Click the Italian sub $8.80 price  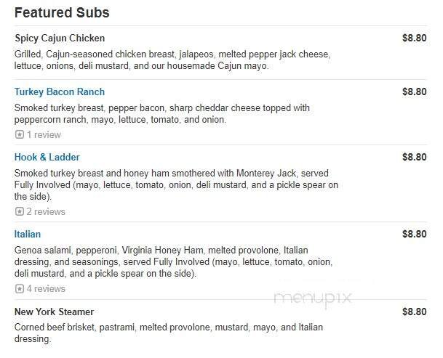coord(414,235)
